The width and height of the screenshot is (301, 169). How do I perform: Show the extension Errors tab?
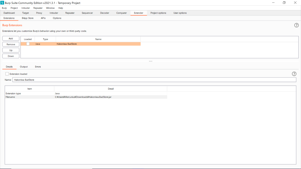click(38, 67)
